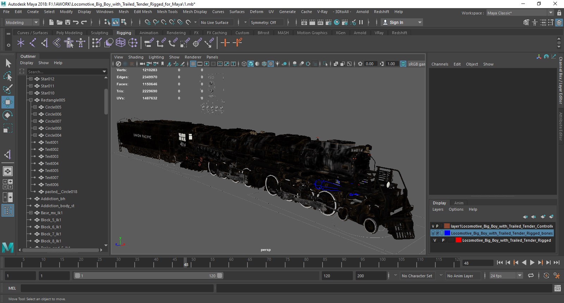Click the Undo arrow icon
This screenshot has width=564, height=303.
click(x=76, y=22)
